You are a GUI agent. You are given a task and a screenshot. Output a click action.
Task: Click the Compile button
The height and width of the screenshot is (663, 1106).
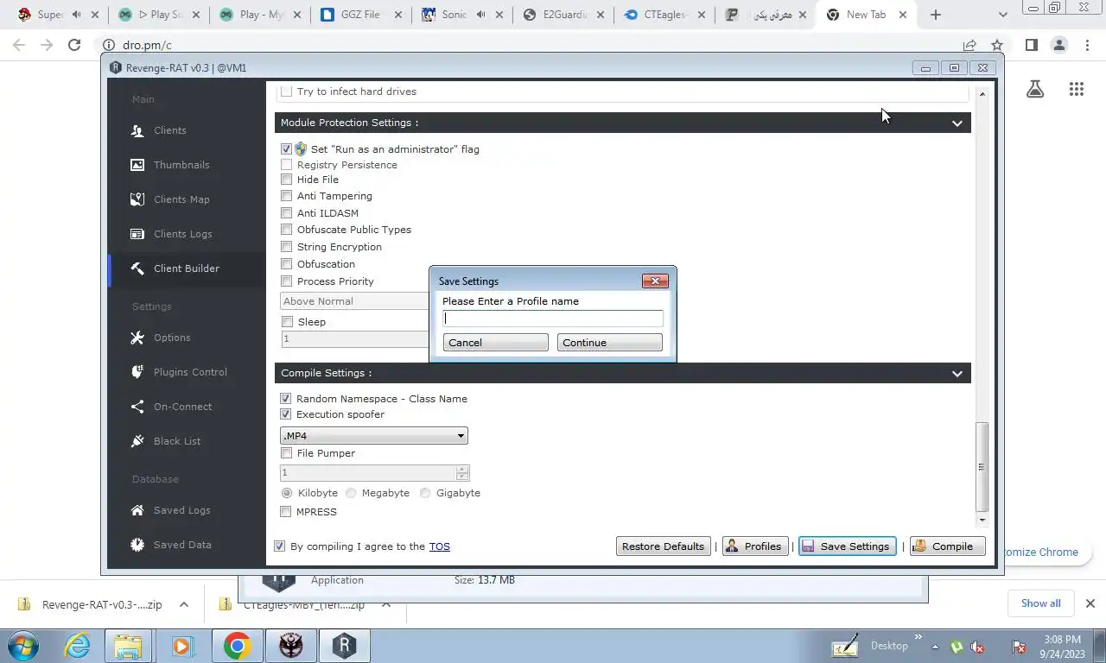[947, 546]
